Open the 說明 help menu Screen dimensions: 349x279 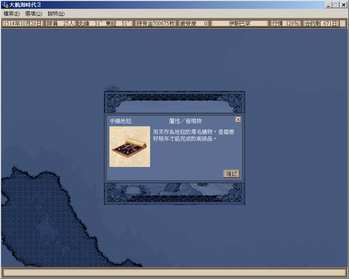(x=56, y=14)
